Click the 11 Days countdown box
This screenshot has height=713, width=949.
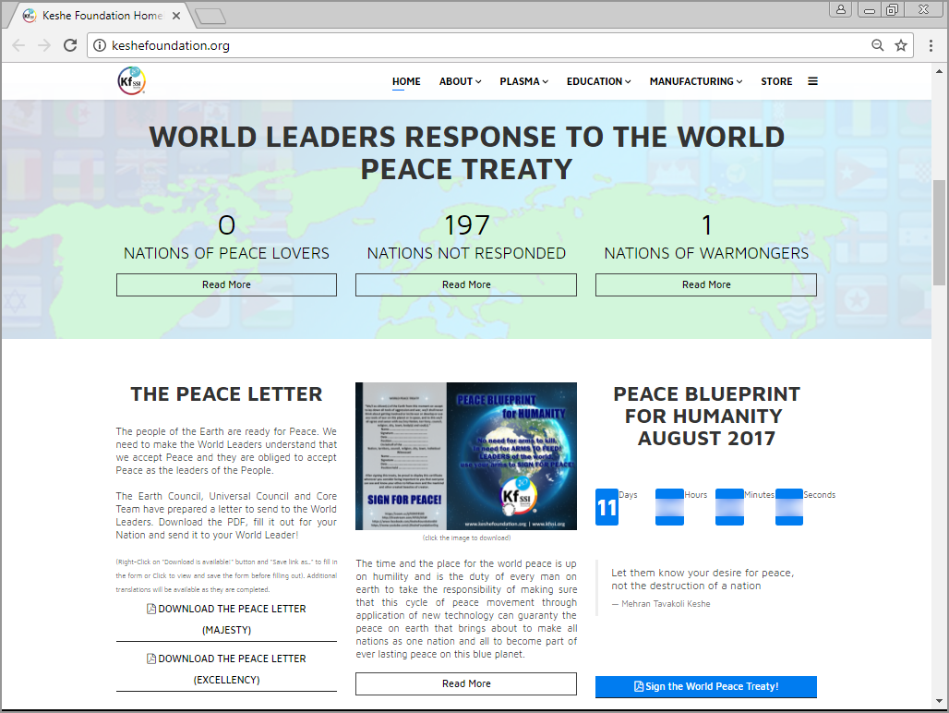(607, 507)
